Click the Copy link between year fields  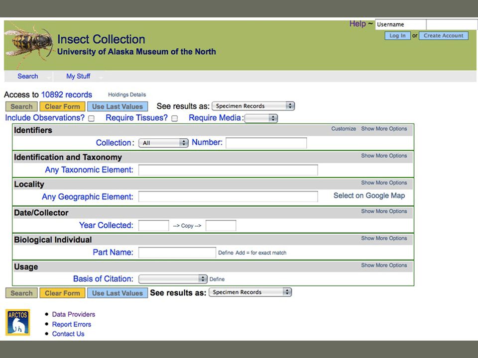[x=187, y=226]
